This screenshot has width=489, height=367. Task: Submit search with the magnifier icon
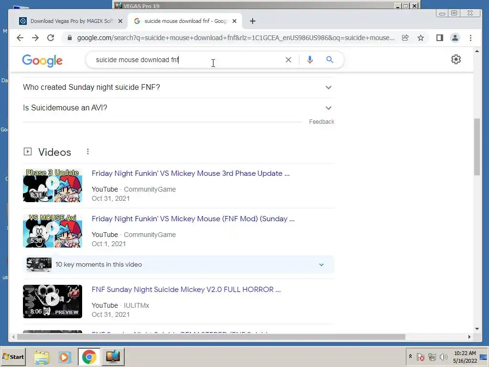coord(330,60)
